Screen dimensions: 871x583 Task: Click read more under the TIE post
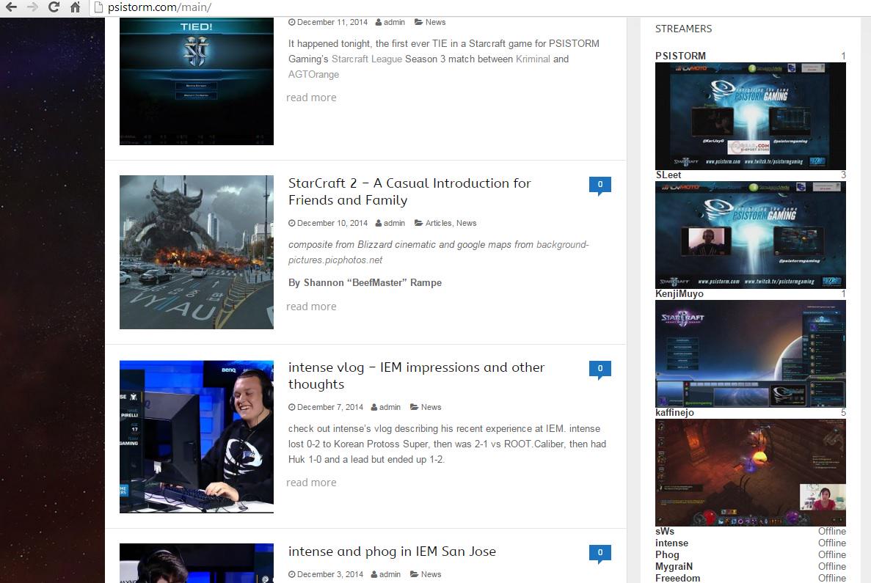(x=311, y=98)
